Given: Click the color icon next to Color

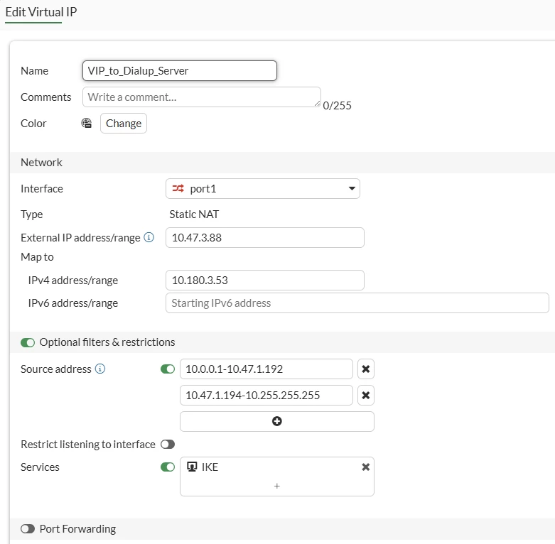Looking at the screenshot, I should pos(87,123).
